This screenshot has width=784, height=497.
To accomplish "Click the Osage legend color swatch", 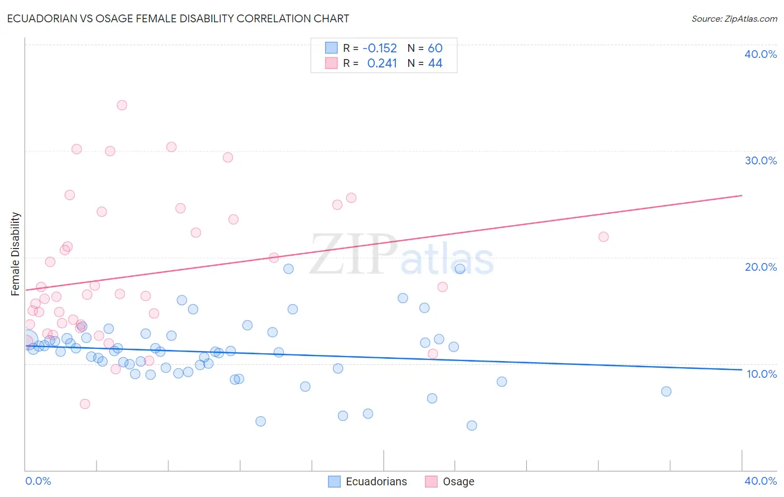I will tap(431, 481).
